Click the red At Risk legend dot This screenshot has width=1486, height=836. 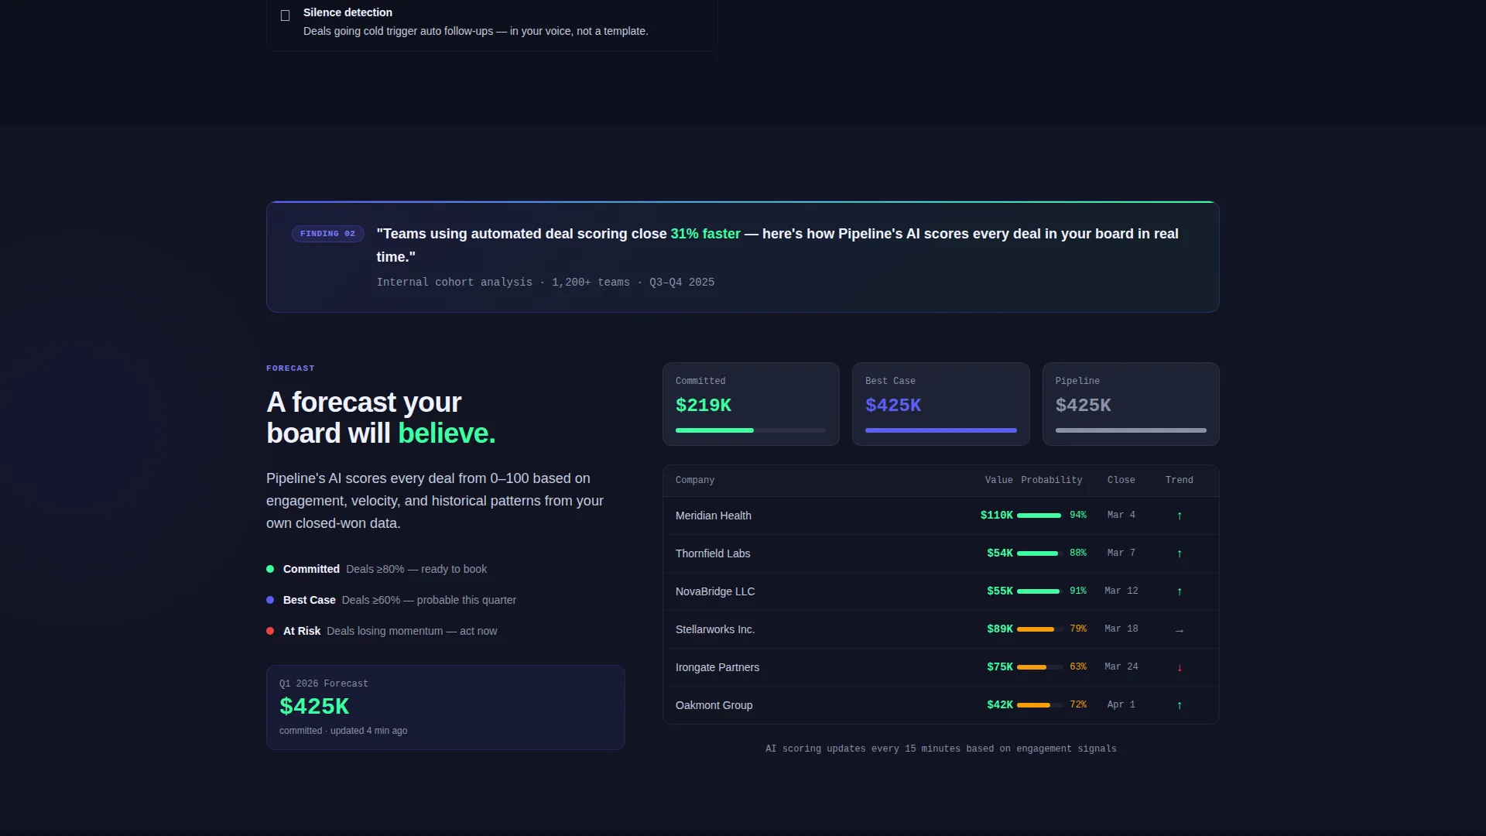click(x=270, y=631)
